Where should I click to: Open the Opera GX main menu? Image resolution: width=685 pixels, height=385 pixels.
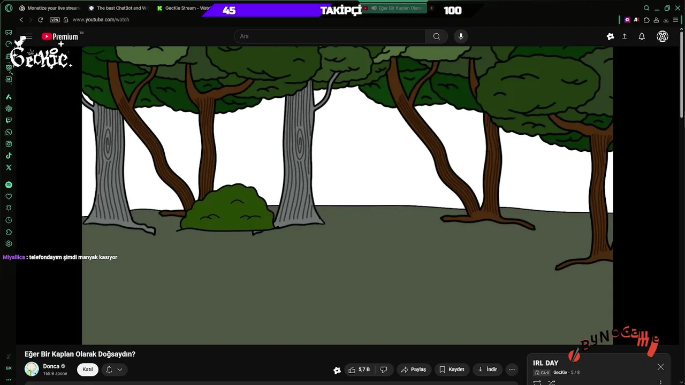click(8, 8)
